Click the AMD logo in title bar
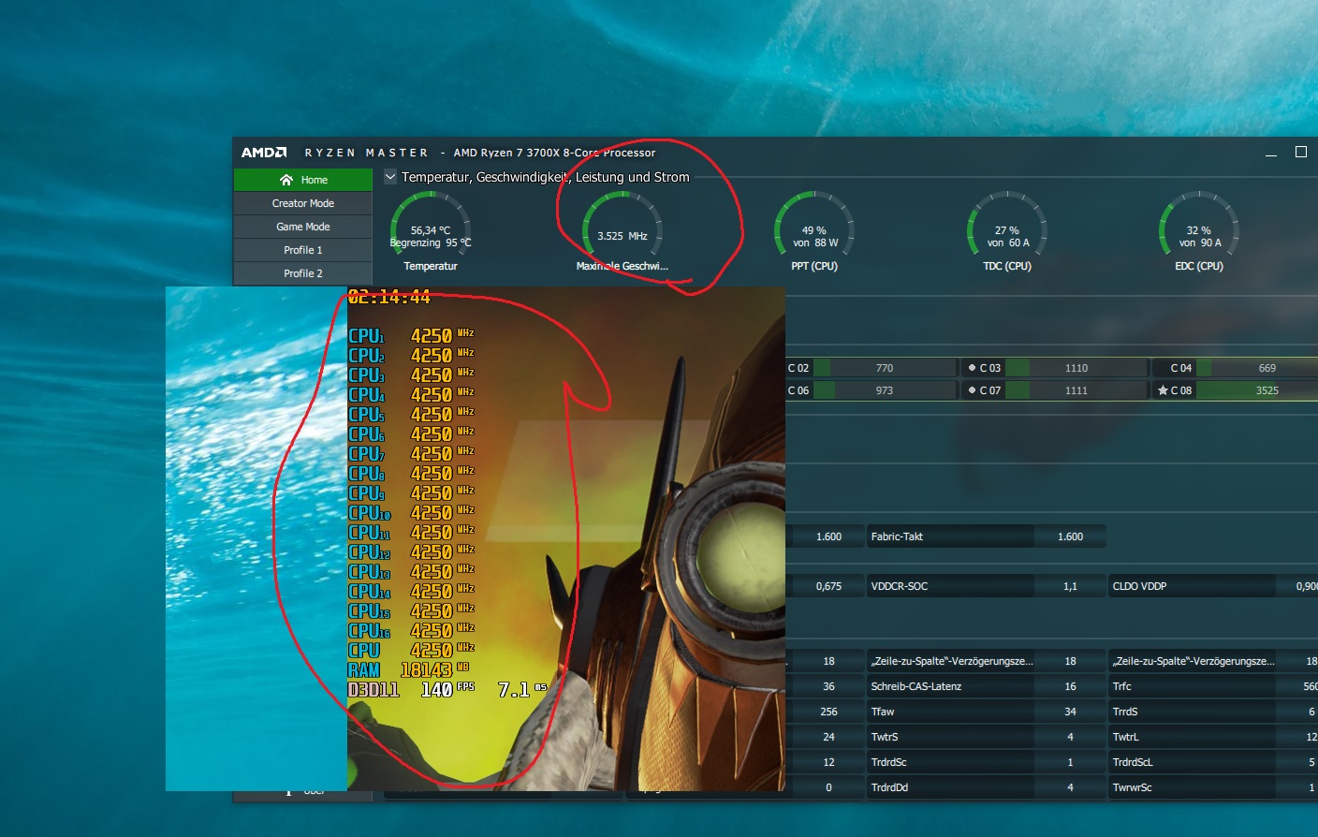The height and width of the screenshot is (837, 1318). [x=264, y=152]
